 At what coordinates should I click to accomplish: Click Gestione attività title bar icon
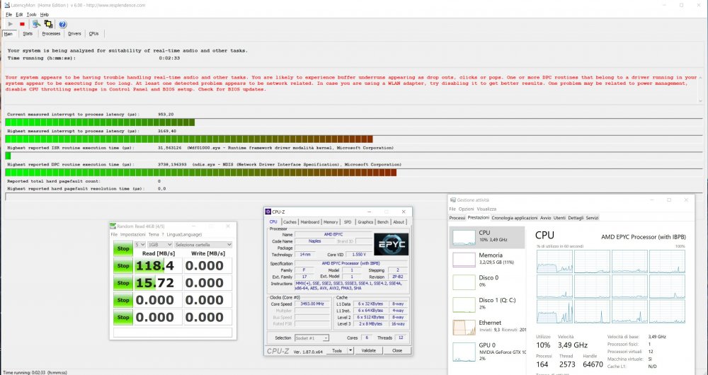(453, 200)
